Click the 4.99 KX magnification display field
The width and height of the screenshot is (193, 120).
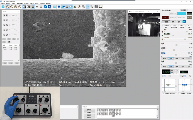166,72
